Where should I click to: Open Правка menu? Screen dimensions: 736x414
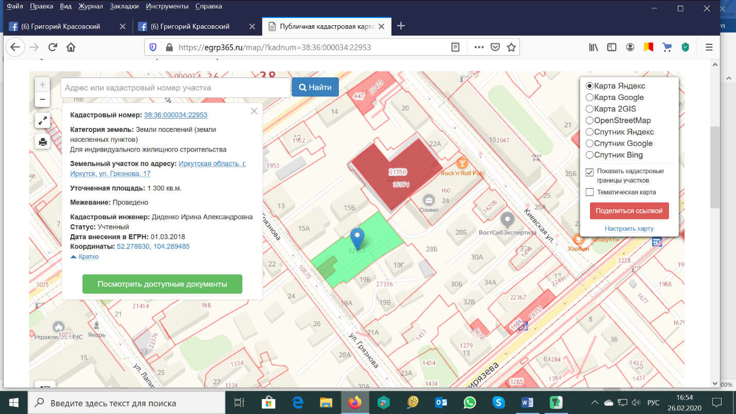(42, 6)
